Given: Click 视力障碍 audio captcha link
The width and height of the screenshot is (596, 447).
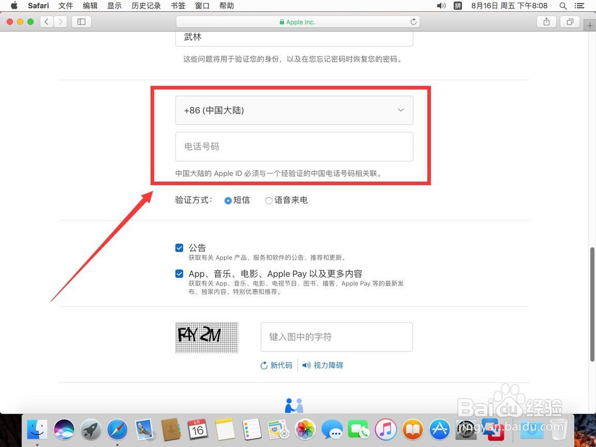Looking at the screenshot, I should click(x=322, y=365).
